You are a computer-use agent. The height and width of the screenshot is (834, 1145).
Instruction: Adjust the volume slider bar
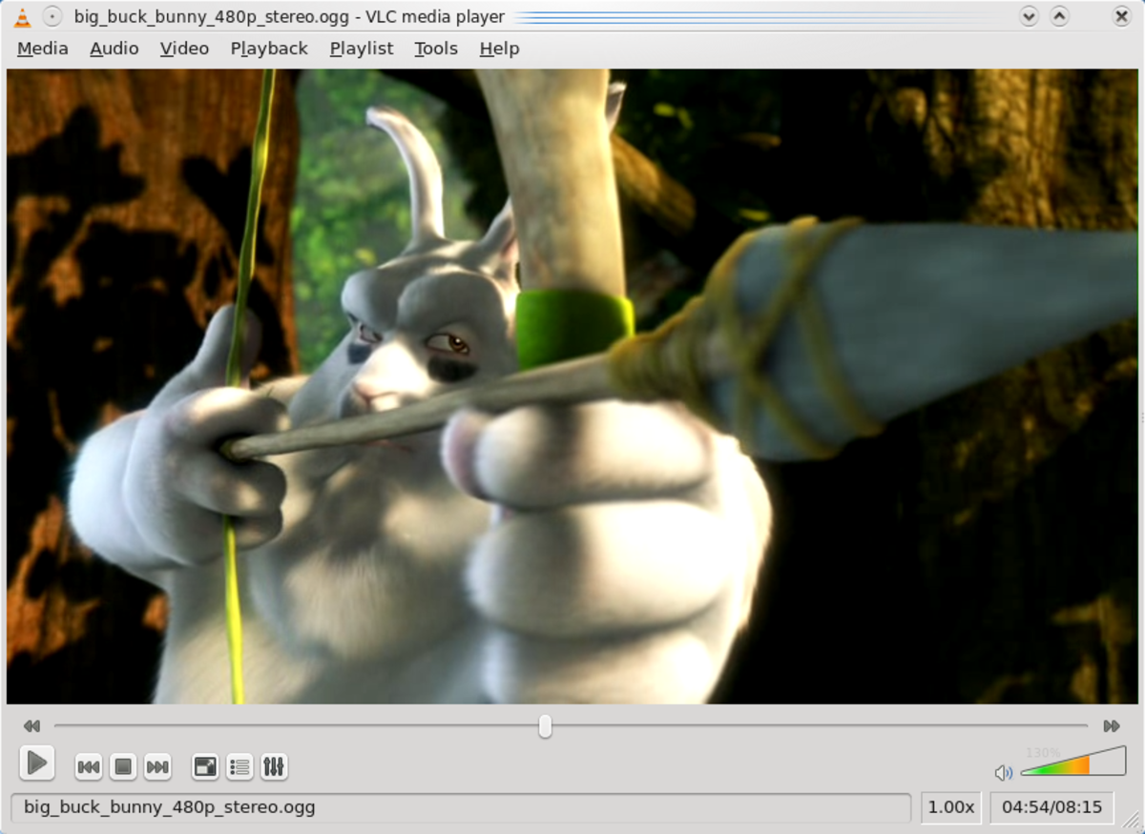(1073, 763)
